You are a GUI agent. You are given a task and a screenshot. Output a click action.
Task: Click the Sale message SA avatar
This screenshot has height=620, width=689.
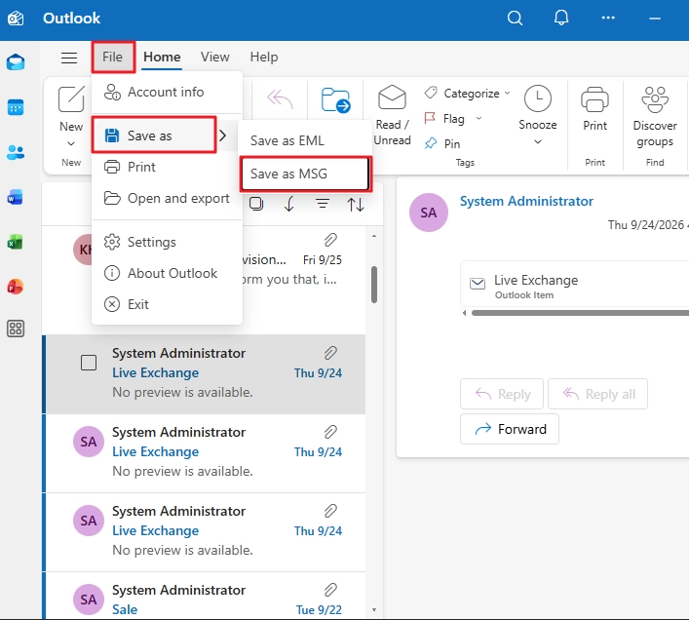[89, 600]
